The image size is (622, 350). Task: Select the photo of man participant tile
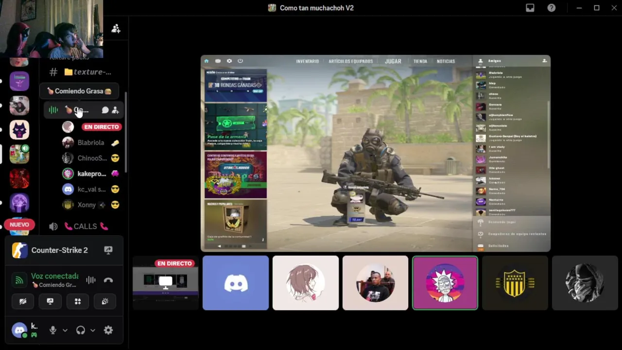376,283
